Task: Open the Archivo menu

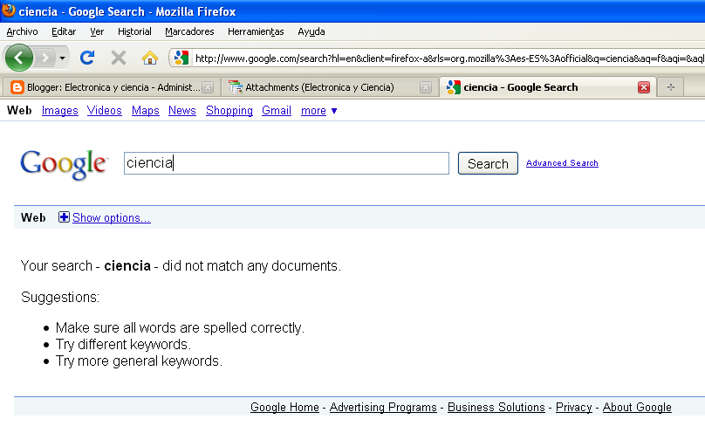Action: (x=22, y=31)
